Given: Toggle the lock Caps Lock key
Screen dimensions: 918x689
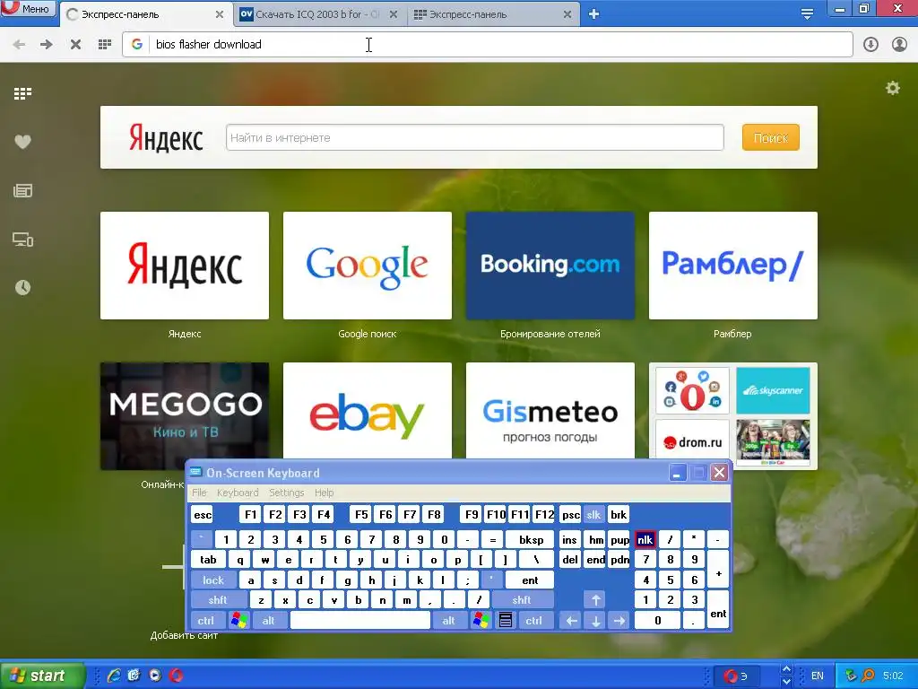Looking at the screenshot, I should [213, 580].
